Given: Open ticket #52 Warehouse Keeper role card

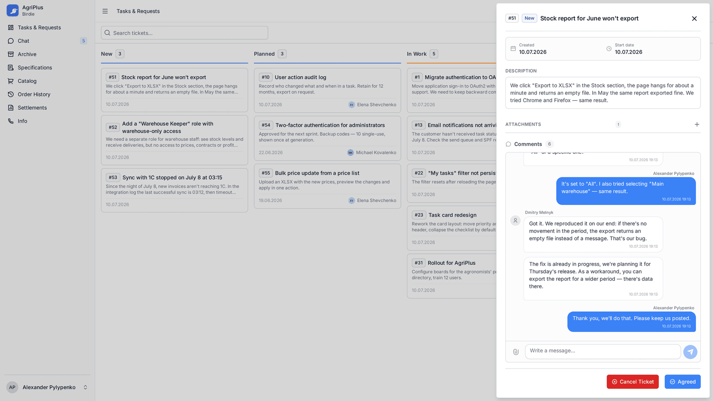Looking at the screenshot, I should [174, 140].
